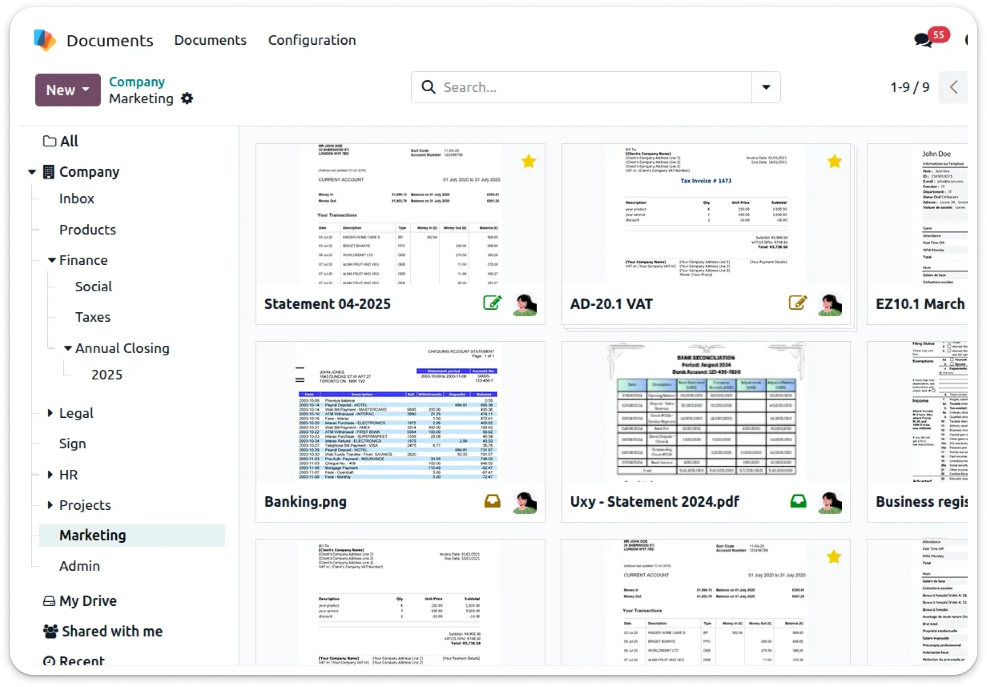987x687 pixels.
Task: Toggle favorite star on bottom middle statement
Action: (x=834, y=557)
